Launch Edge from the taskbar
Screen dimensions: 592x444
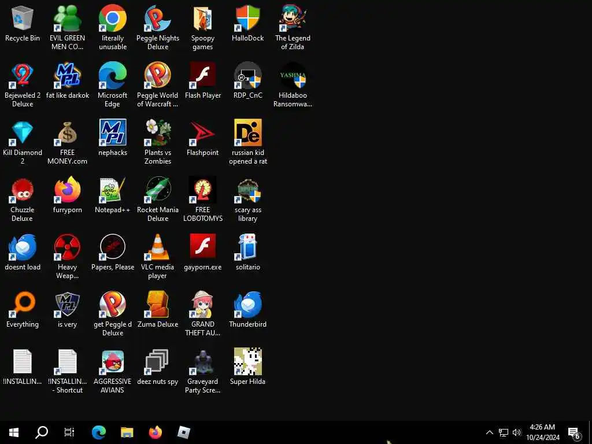click(99, 432)
